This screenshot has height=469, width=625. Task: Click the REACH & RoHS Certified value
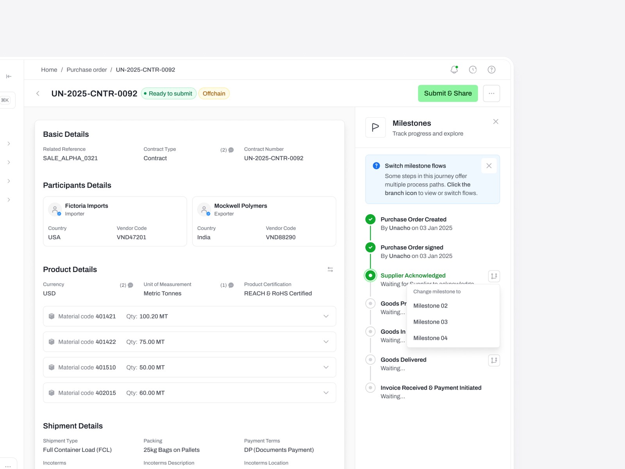pyautogui.click(x=278, y=294)
